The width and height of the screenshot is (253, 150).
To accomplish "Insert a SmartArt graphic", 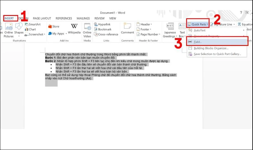I will pyautogui.click(x=33, y=24).
